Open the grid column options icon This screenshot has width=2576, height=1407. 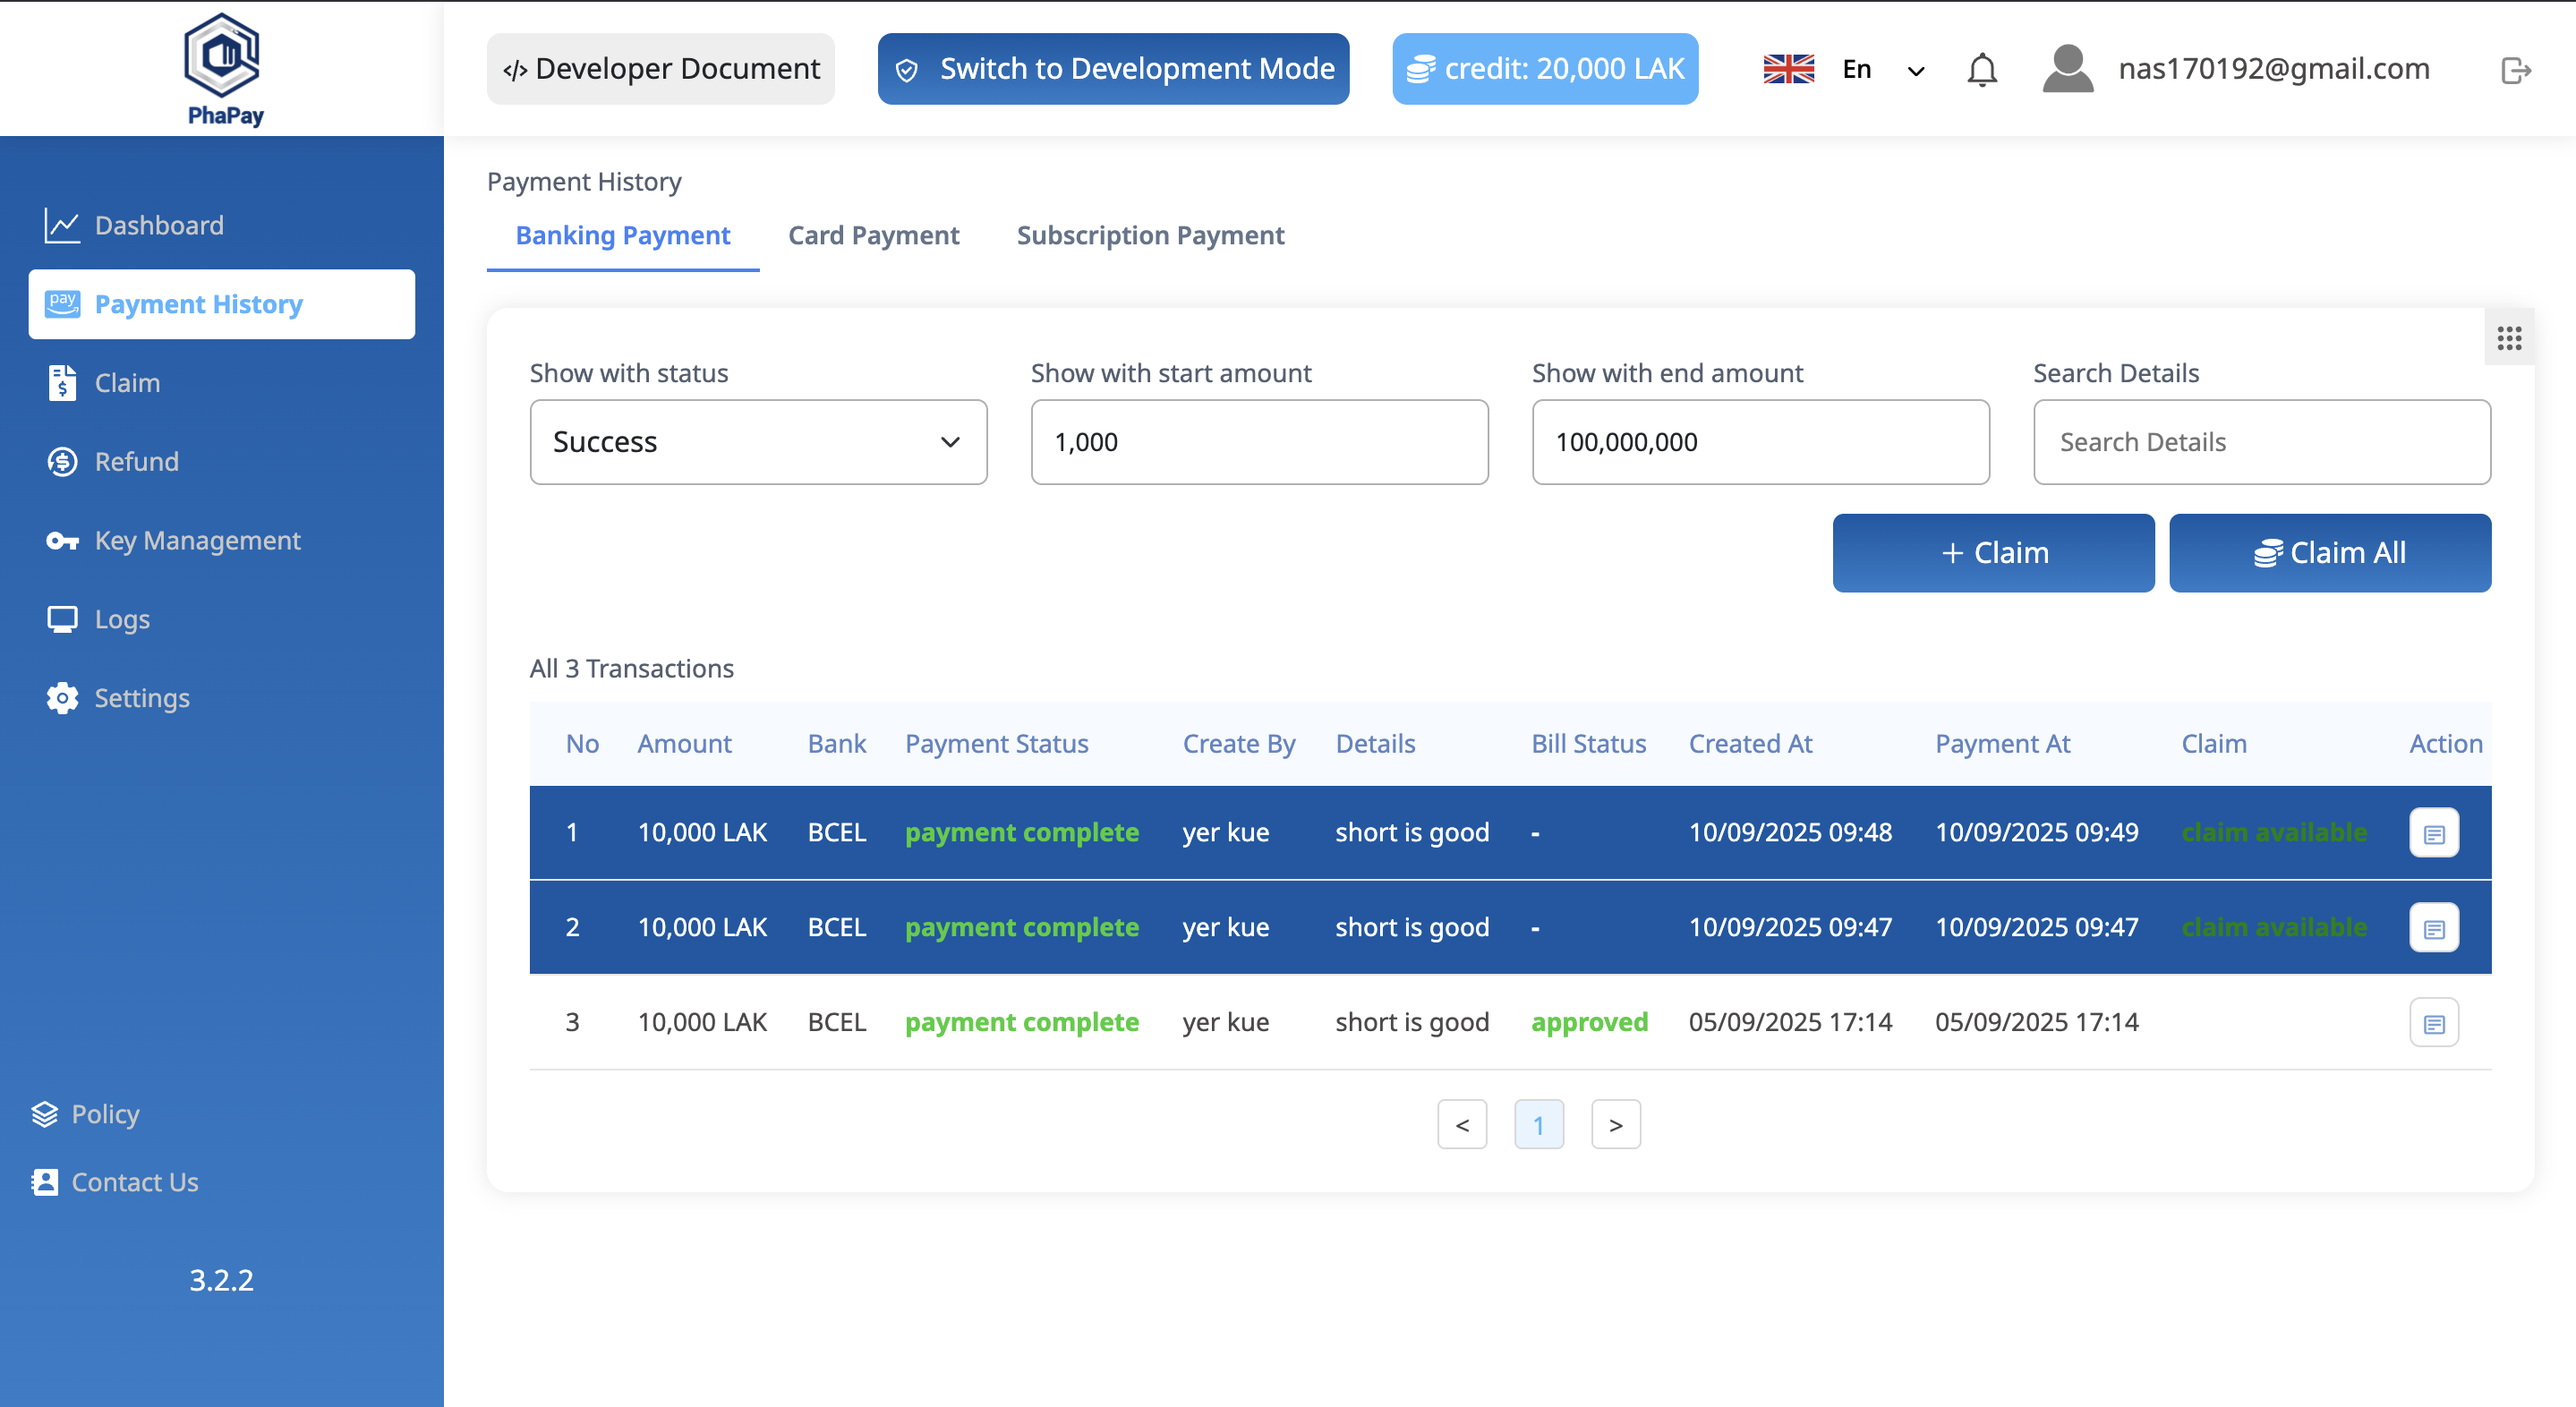tap(2508, 338)
